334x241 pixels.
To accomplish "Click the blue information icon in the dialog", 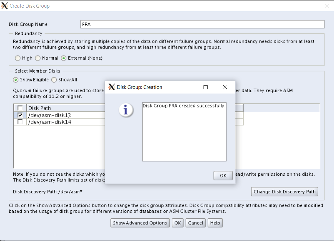I will coord(126,110).
